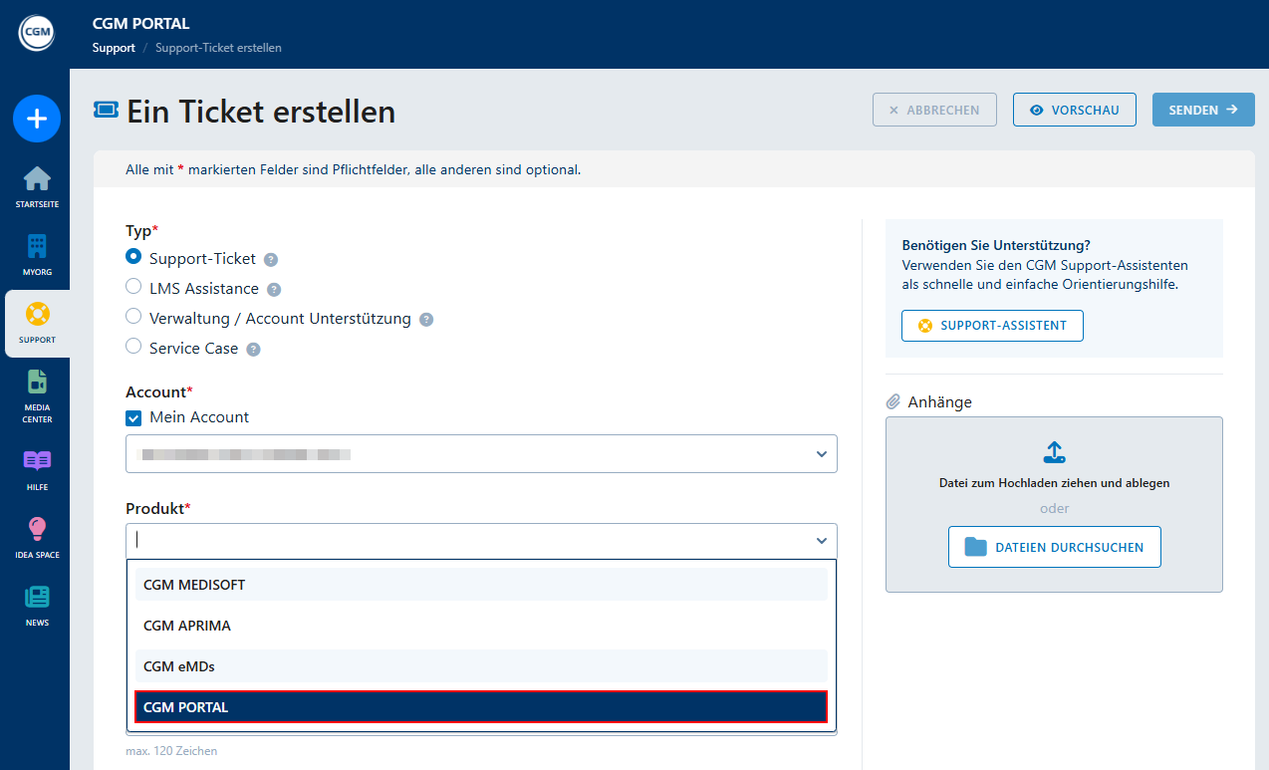Click ticket icon beside page title

106,110
